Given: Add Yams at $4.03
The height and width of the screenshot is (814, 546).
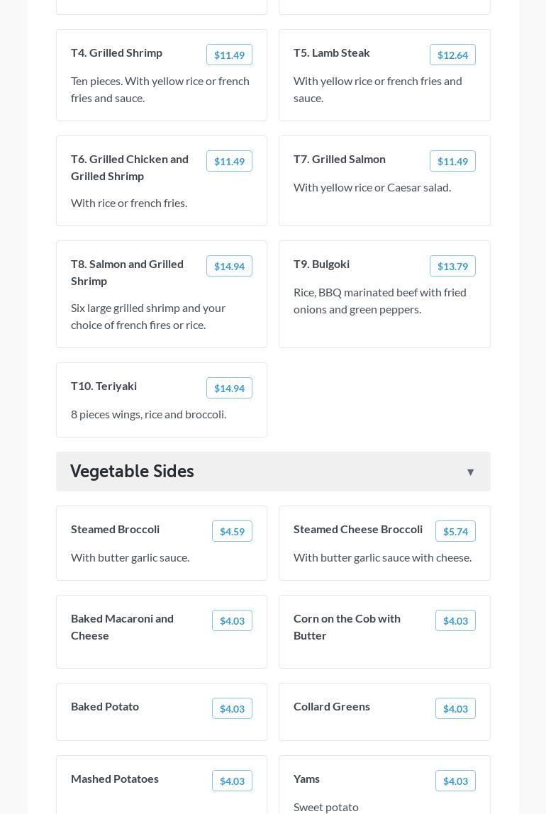Looking at the screenshot, I should click(455, 781).
